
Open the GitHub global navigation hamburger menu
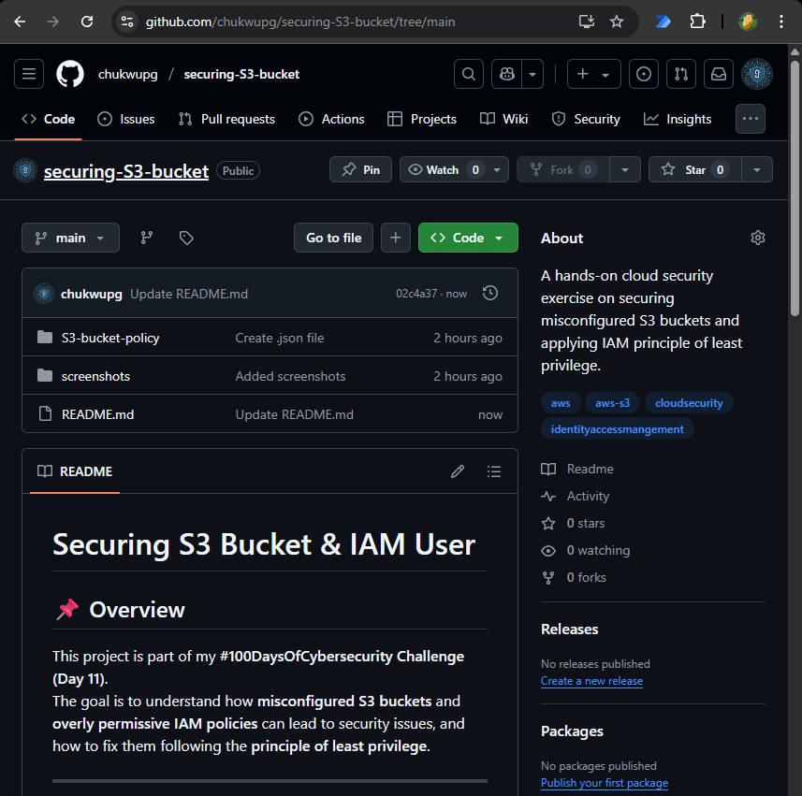pyautogui.click(x=29, y=74)
